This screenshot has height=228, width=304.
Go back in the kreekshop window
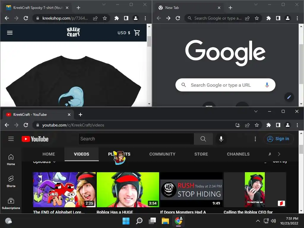[7, 18]
